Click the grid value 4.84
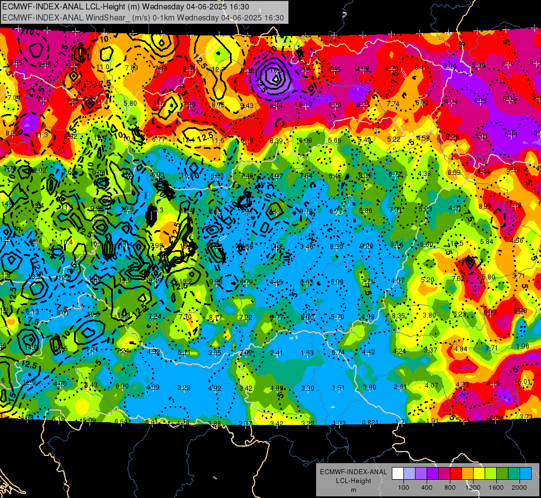Viewport: 541px width, 498px height. 461,349
